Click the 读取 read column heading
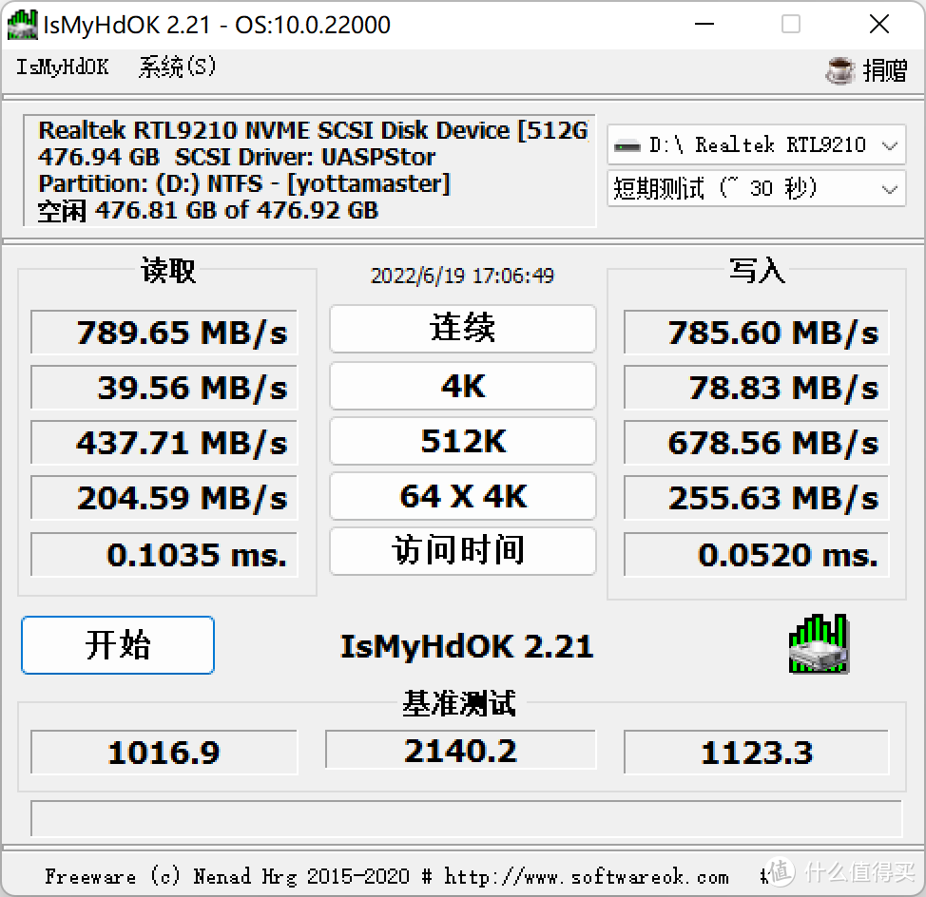This screenshot has height=897, width=926. point(168,271)
